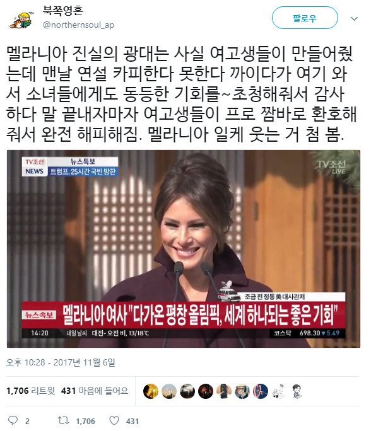Viewport: 371px width, 431px height.
Task: Expand the tweet options chevron menu
Action: [354, 19]
